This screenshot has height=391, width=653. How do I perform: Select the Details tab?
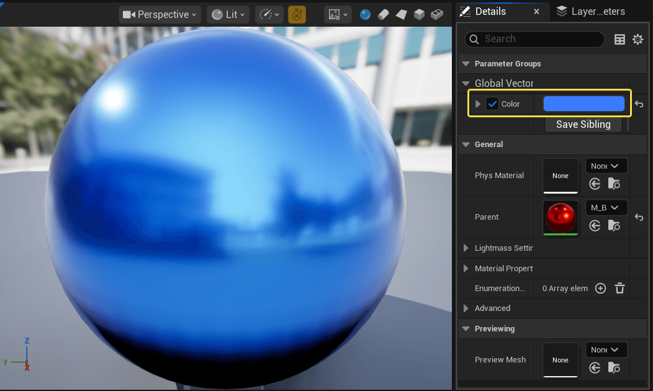pyautogui.click(x=490, y=11)
